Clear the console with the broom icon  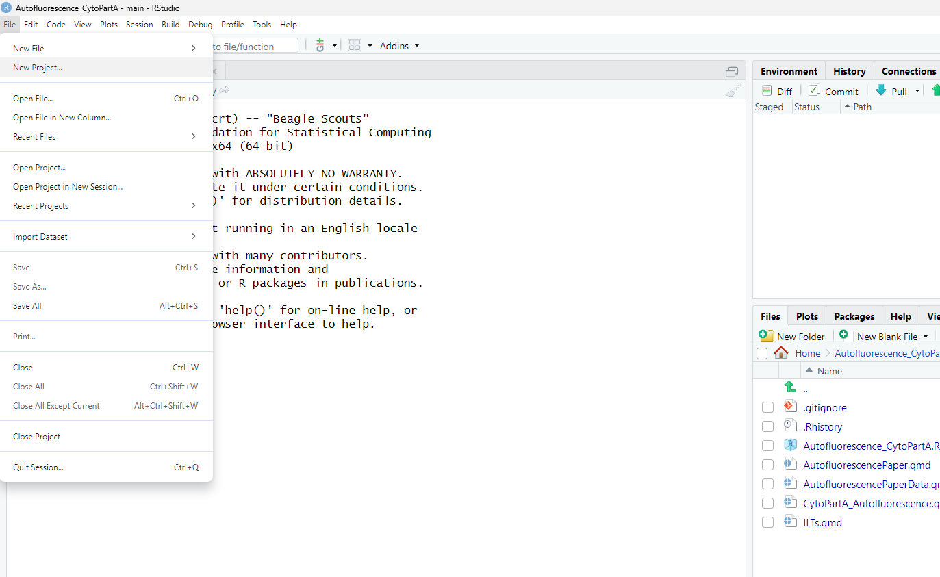(x=733, y=90)
